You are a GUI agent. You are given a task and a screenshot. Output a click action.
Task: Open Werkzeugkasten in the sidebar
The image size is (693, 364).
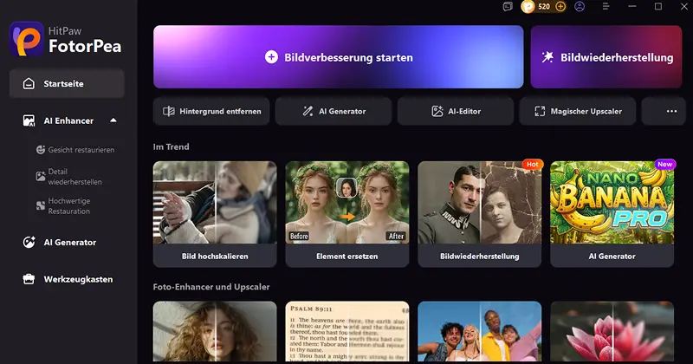[x=68, y=280]
